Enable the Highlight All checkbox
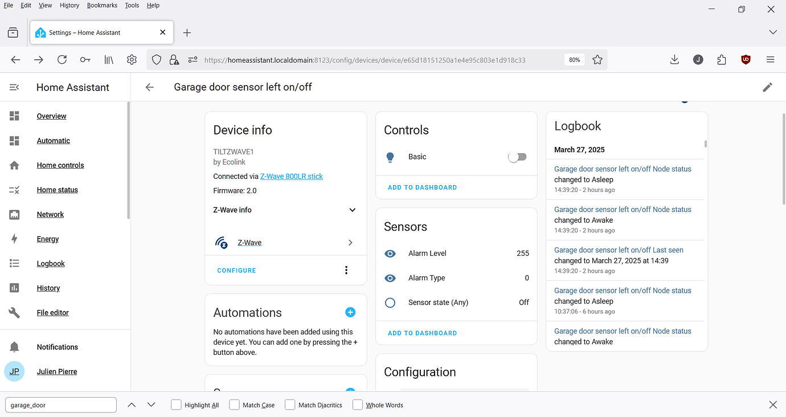Viewport: 786px width, 417px height. (176, 404)
